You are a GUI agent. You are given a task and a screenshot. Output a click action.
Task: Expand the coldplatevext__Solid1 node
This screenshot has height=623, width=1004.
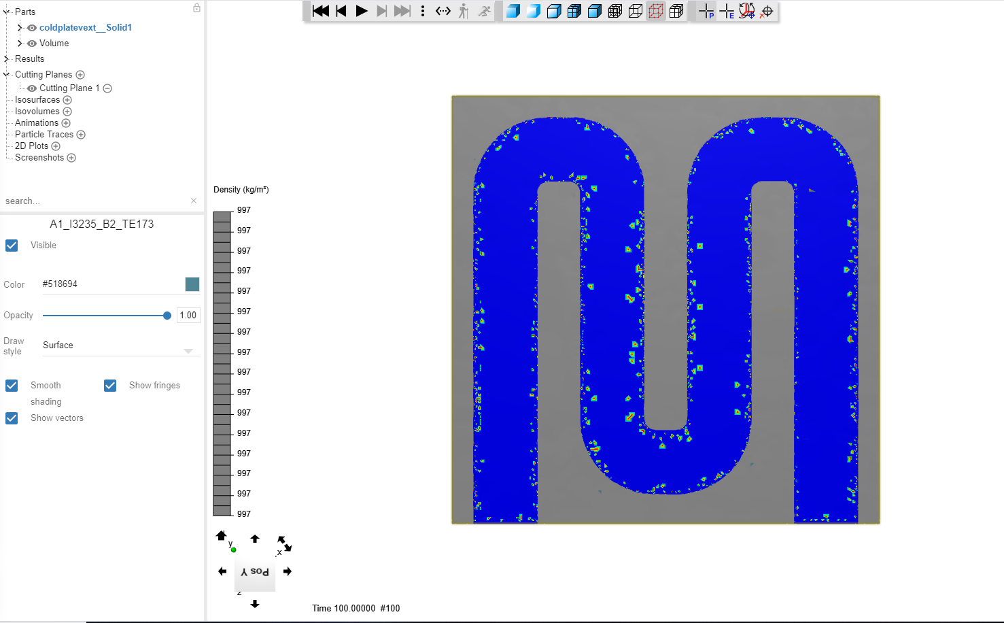coord(20,28)
